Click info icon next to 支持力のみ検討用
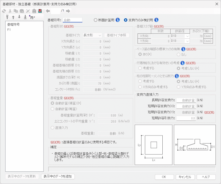This screenshot has width=221, height=184. click(x=156, y=20)
